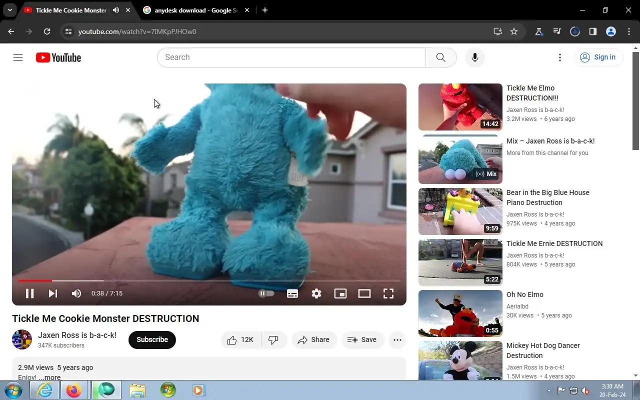Open Tickle Me Elmo DESTRUCTION!!! thumbnail
The height and width of the screenshot is (400, 640).
[460, 107]
